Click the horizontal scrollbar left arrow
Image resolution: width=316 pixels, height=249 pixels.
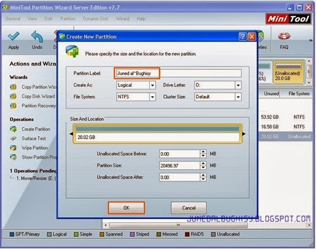pos(106,225)
